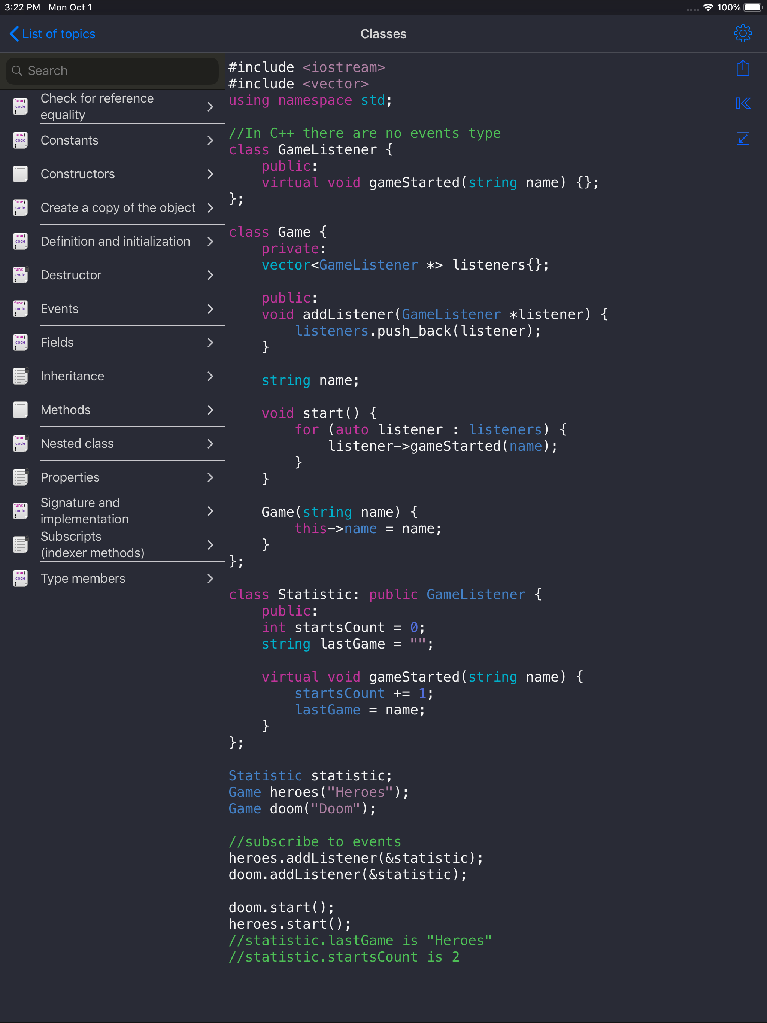Open the settings gear icon

point(742,34)
